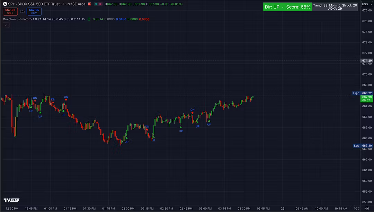This screenshot has width=374, height=212.
Task: Click the green Dir: UP Score 68% panel
Action: pos(287,7)
